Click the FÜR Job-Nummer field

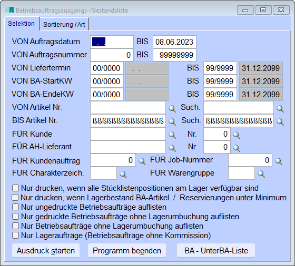250,160
